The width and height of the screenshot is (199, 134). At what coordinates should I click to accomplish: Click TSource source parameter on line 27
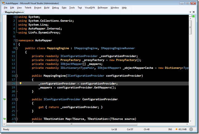123,119
